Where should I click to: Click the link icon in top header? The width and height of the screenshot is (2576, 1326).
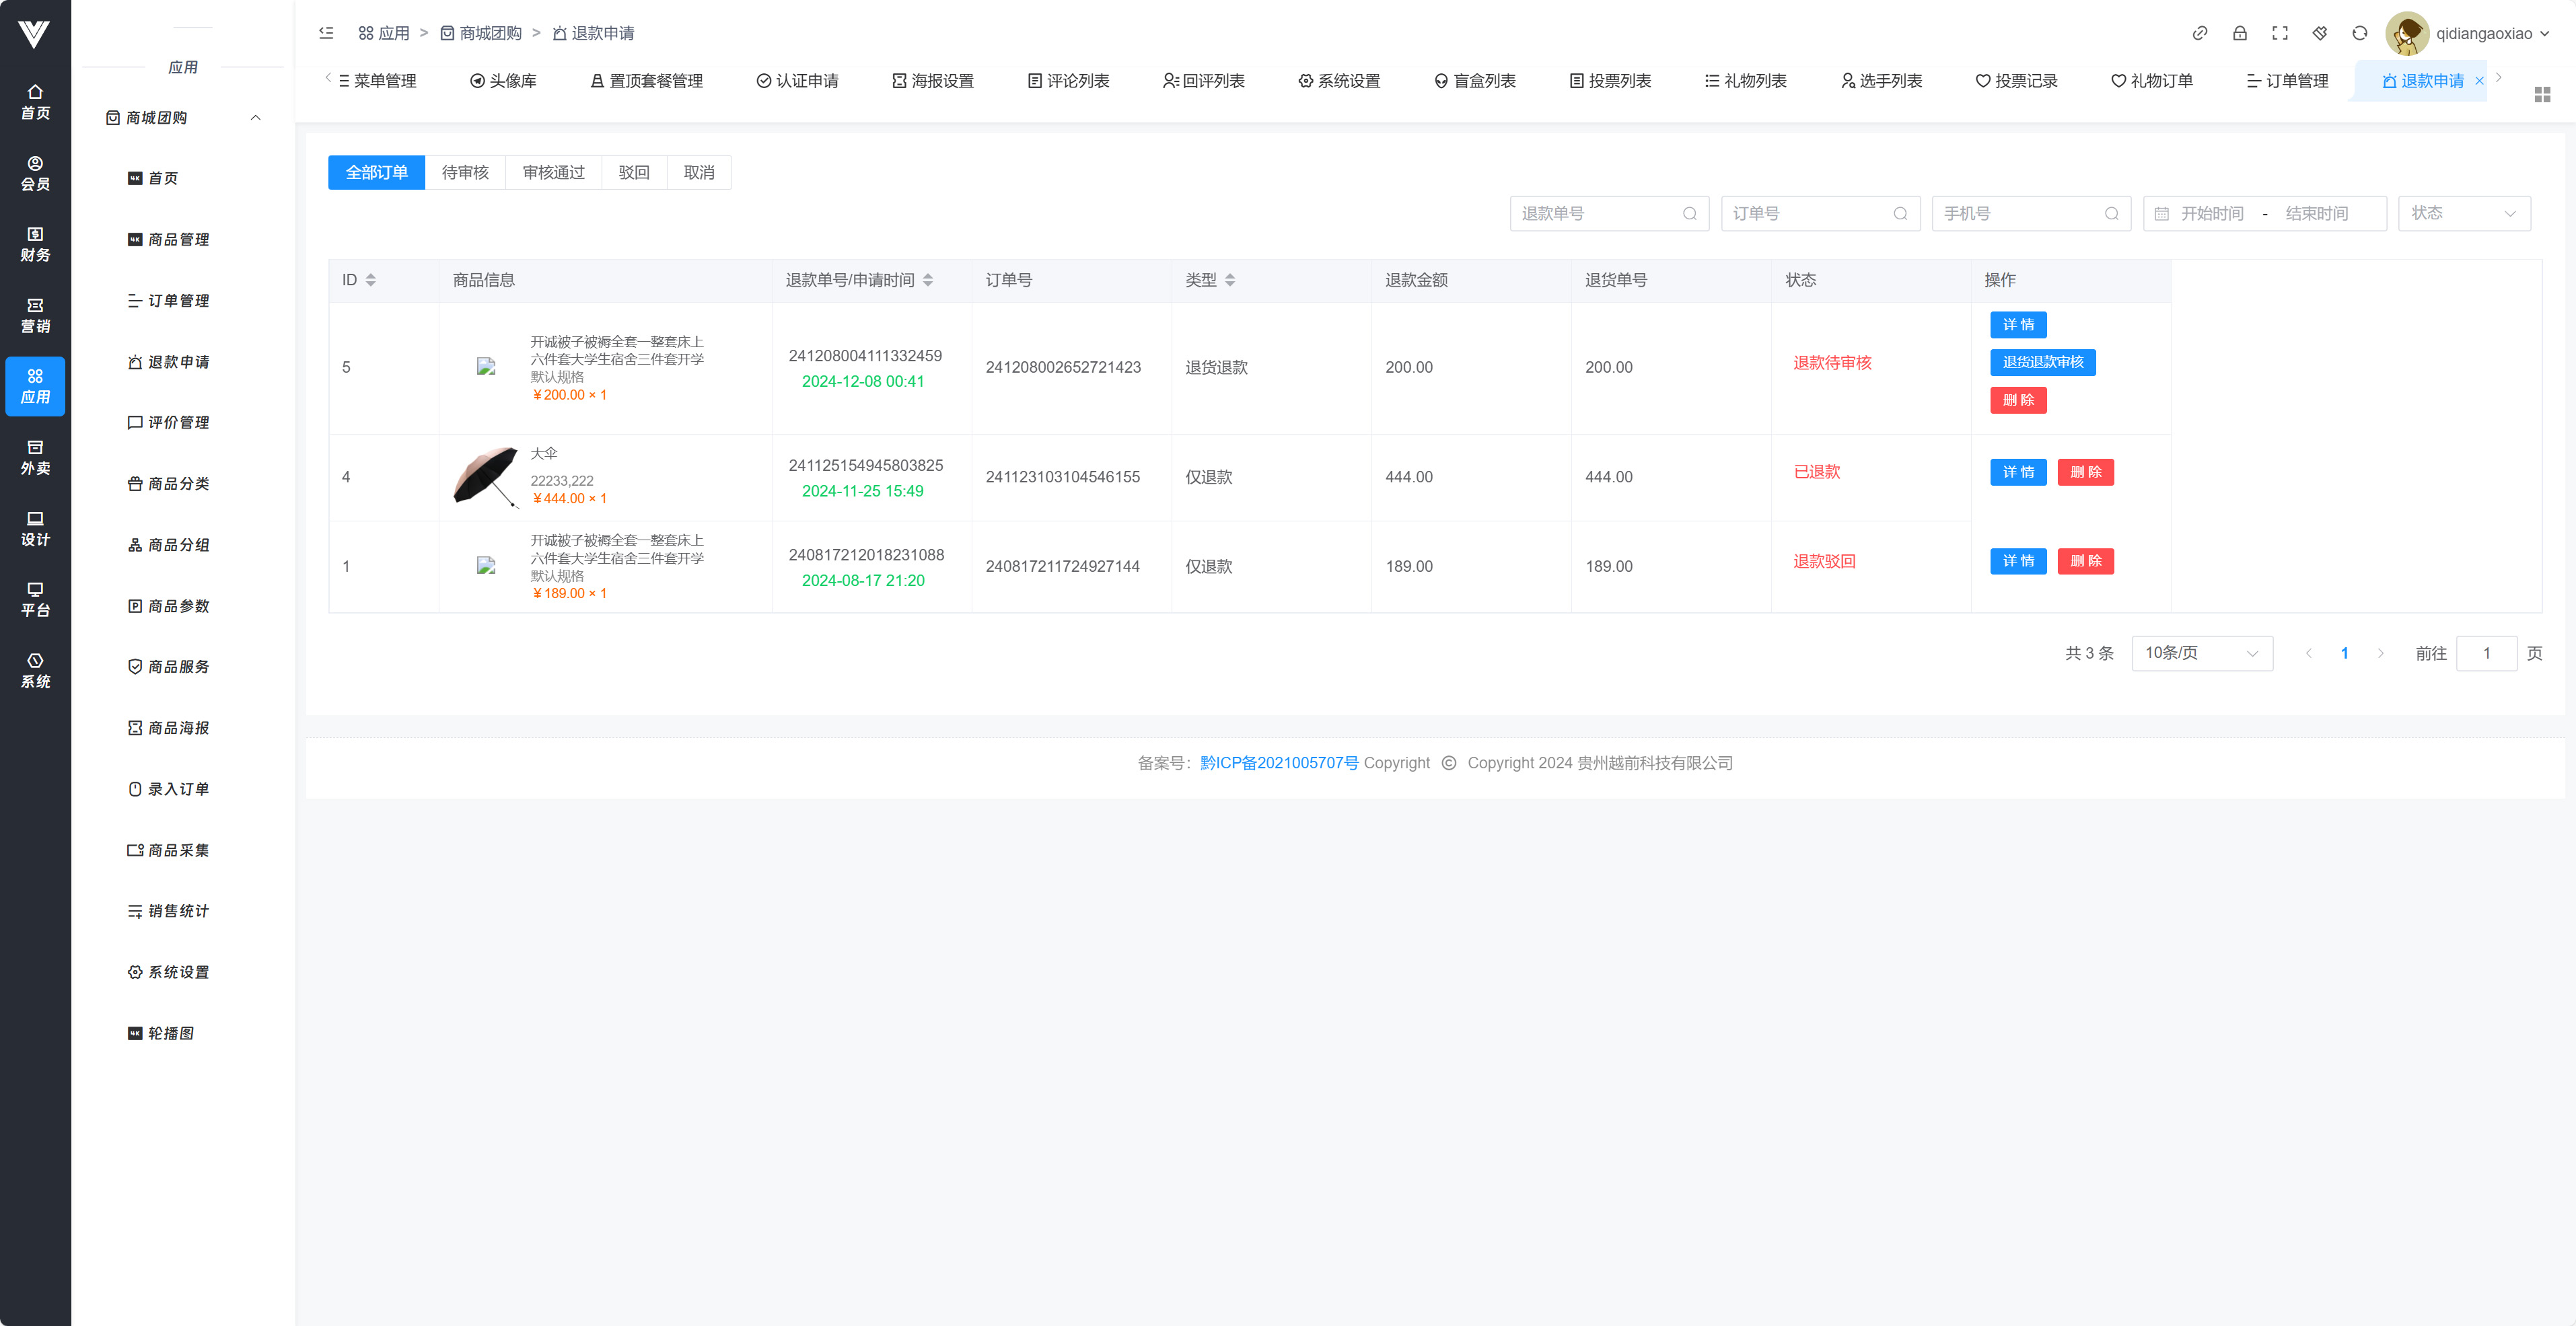click(2200, 33)
